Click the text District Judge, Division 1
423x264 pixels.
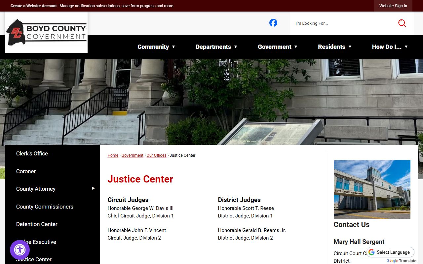click(x=245, y=216)
